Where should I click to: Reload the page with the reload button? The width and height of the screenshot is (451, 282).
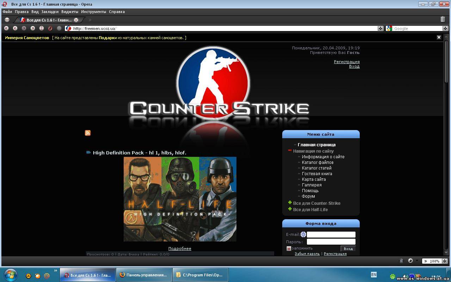pos(42,28)
